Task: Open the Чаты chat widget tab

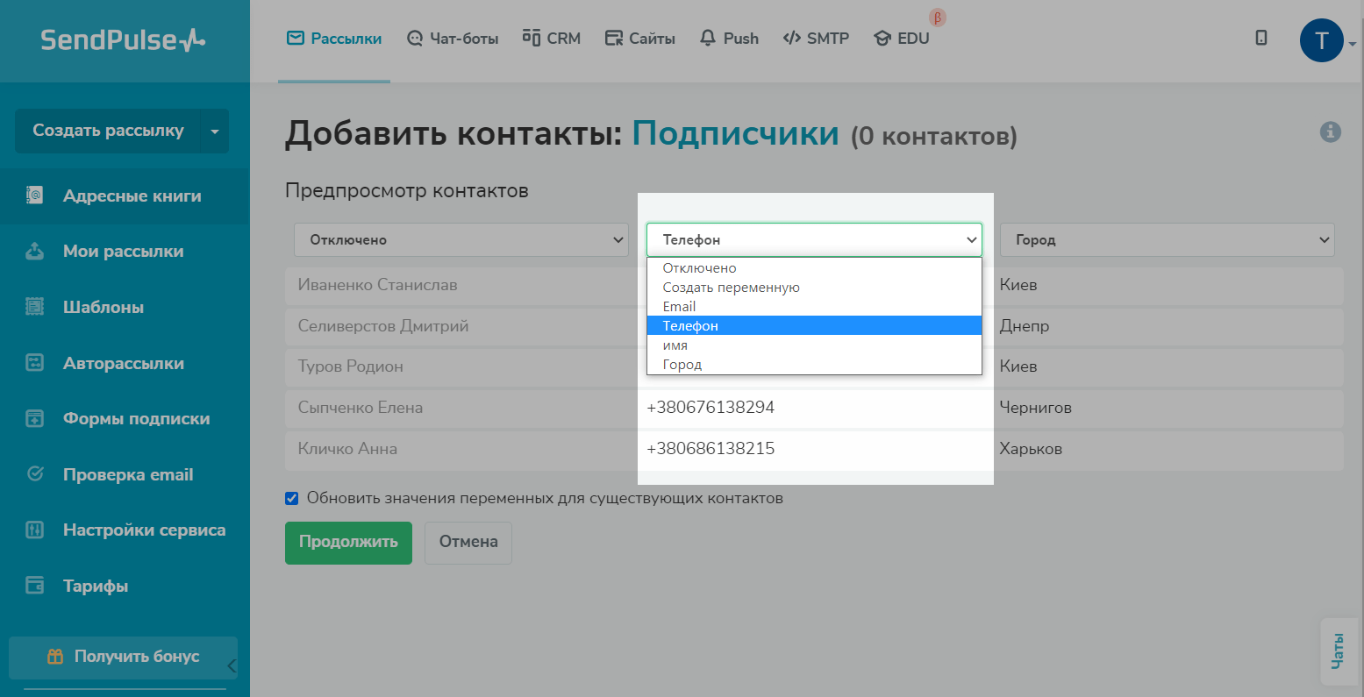Action: (x=1337, y=651)
